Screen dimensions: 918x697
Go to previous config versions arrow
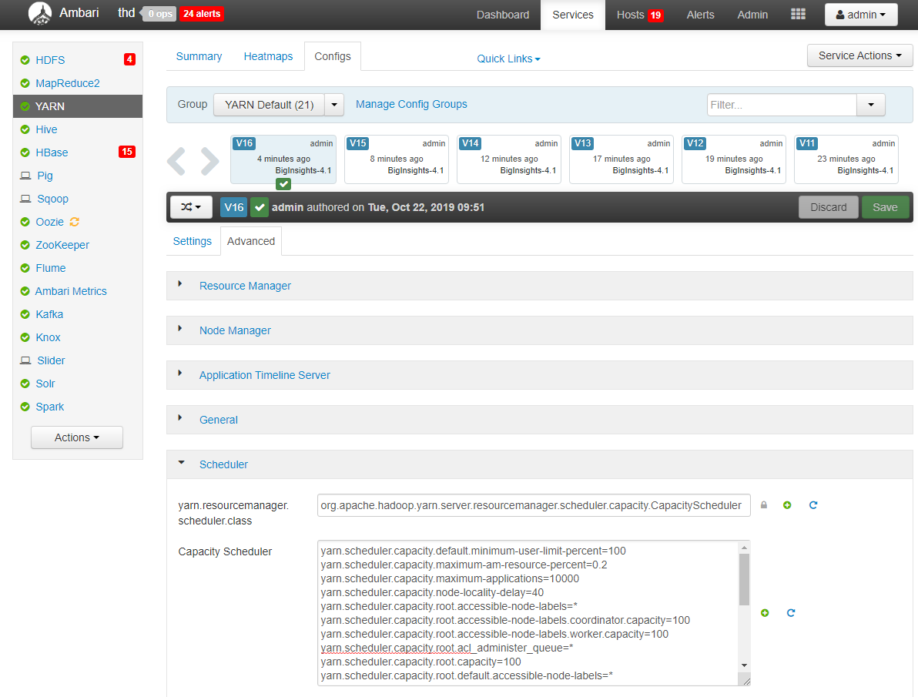[x=176, y=161]
